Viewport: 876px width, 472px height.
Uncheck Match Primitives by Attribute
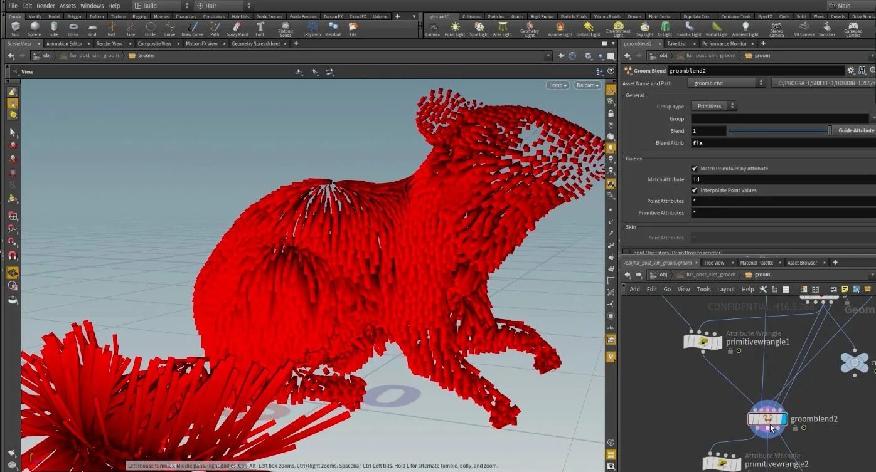click(694, 169)
